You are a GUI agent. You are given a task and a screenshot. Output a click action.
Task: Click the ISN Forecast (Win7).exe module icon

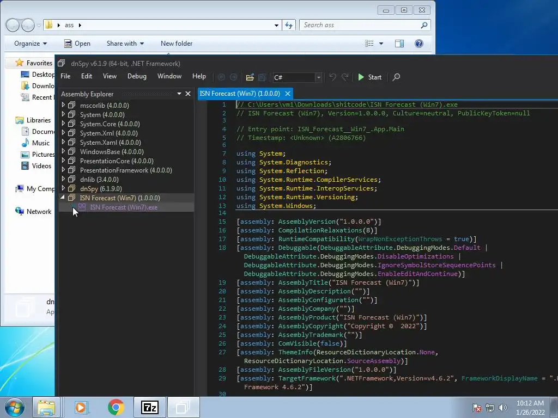pyautogui.click(x=82, y=207)
